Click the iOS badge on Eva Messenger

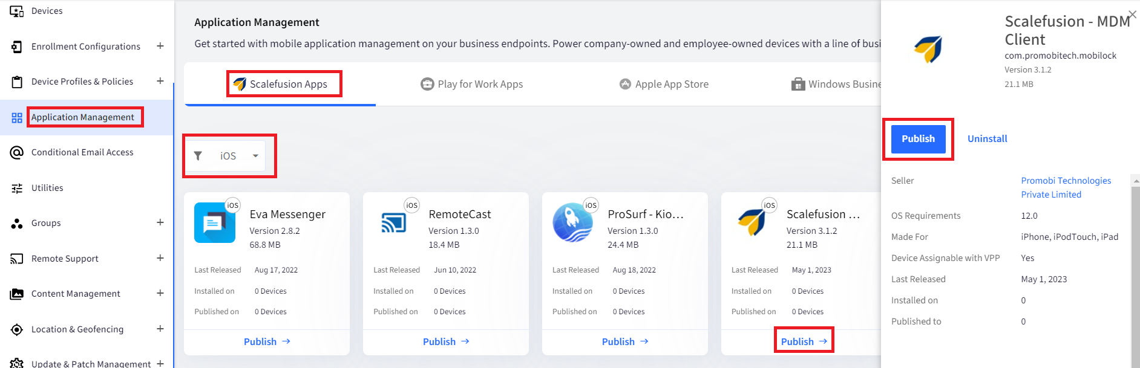point(233,205)
